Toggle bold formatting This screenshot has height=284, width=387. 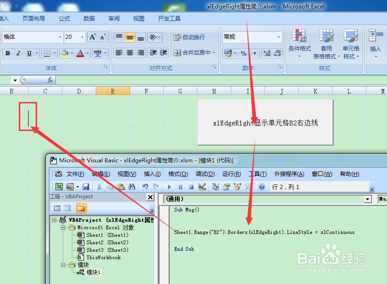[7, 53]
